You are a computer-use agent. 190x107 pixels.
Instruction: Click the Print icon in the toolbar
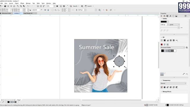pyautogui.click(x=14, y=6)
